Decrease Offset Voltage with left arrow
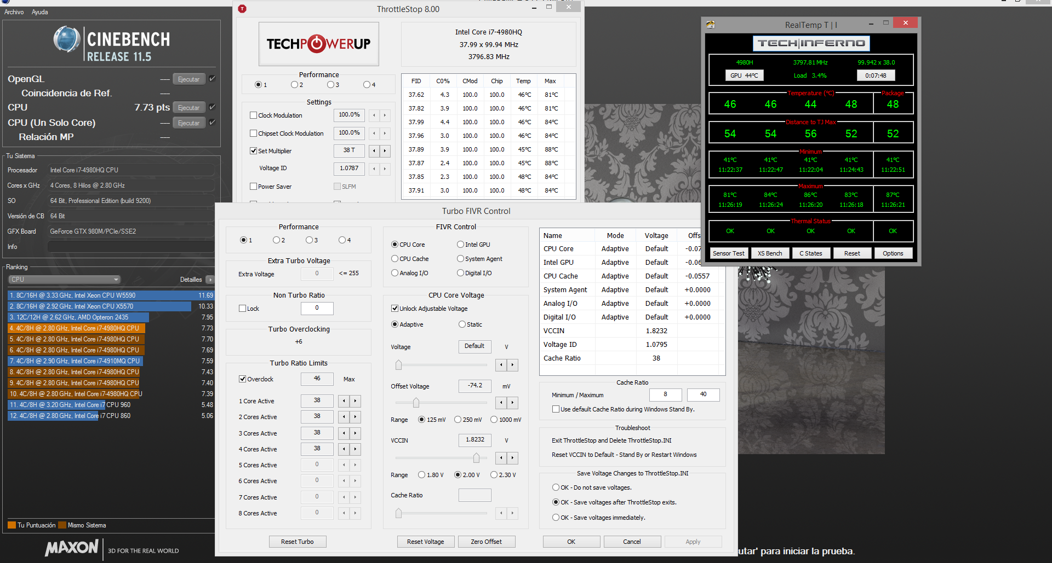The width and height of the screenshot is (1052, 563). (x=501, y=403)
